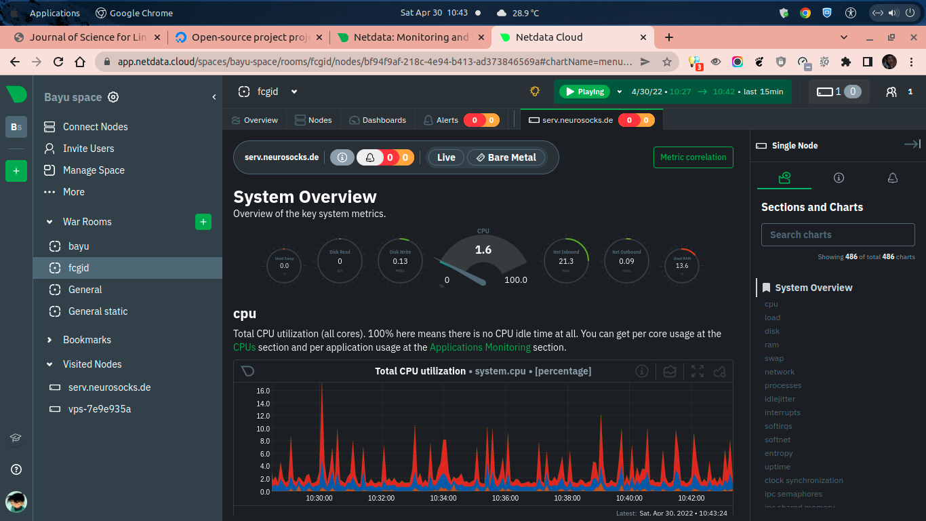This screenshot has width=926, height=521.
Task: Open the nodes count indicator
Action: (839, 92)
